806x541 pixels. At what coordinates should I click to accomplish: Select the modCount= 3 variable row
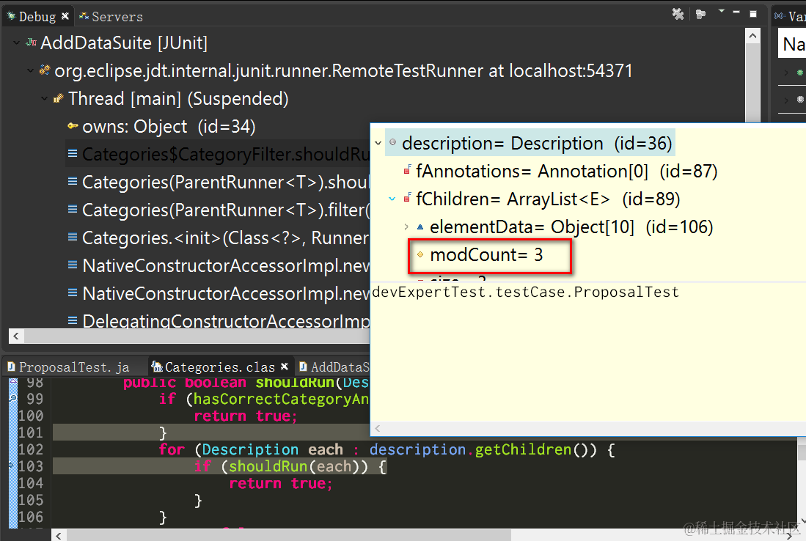(486, 254)
